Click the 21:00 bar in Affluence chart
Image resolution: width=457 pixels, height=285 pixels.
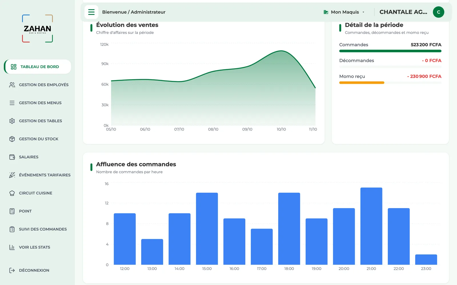pos(371,226)
